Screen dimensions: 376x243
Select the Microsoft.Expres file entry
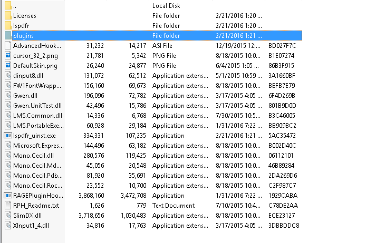point(37,146)
